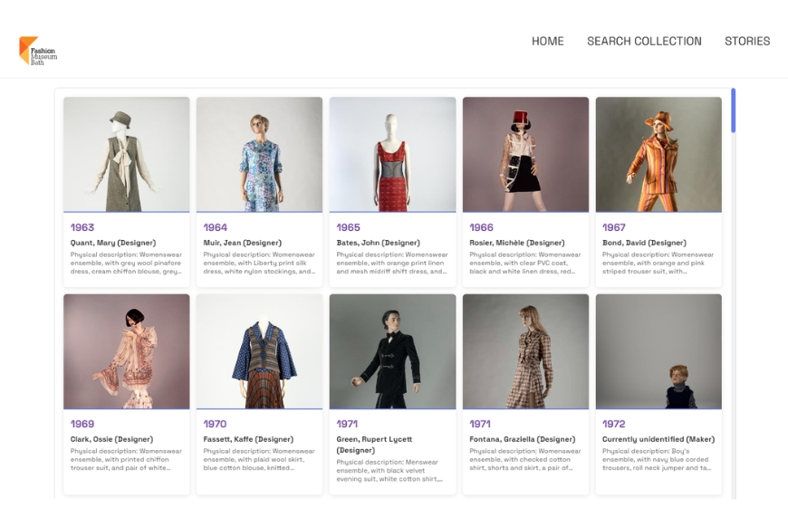This screenshot has width=788, height=527.
Task: Click the collection list vertical scrollbar
Action: point(733,110)
